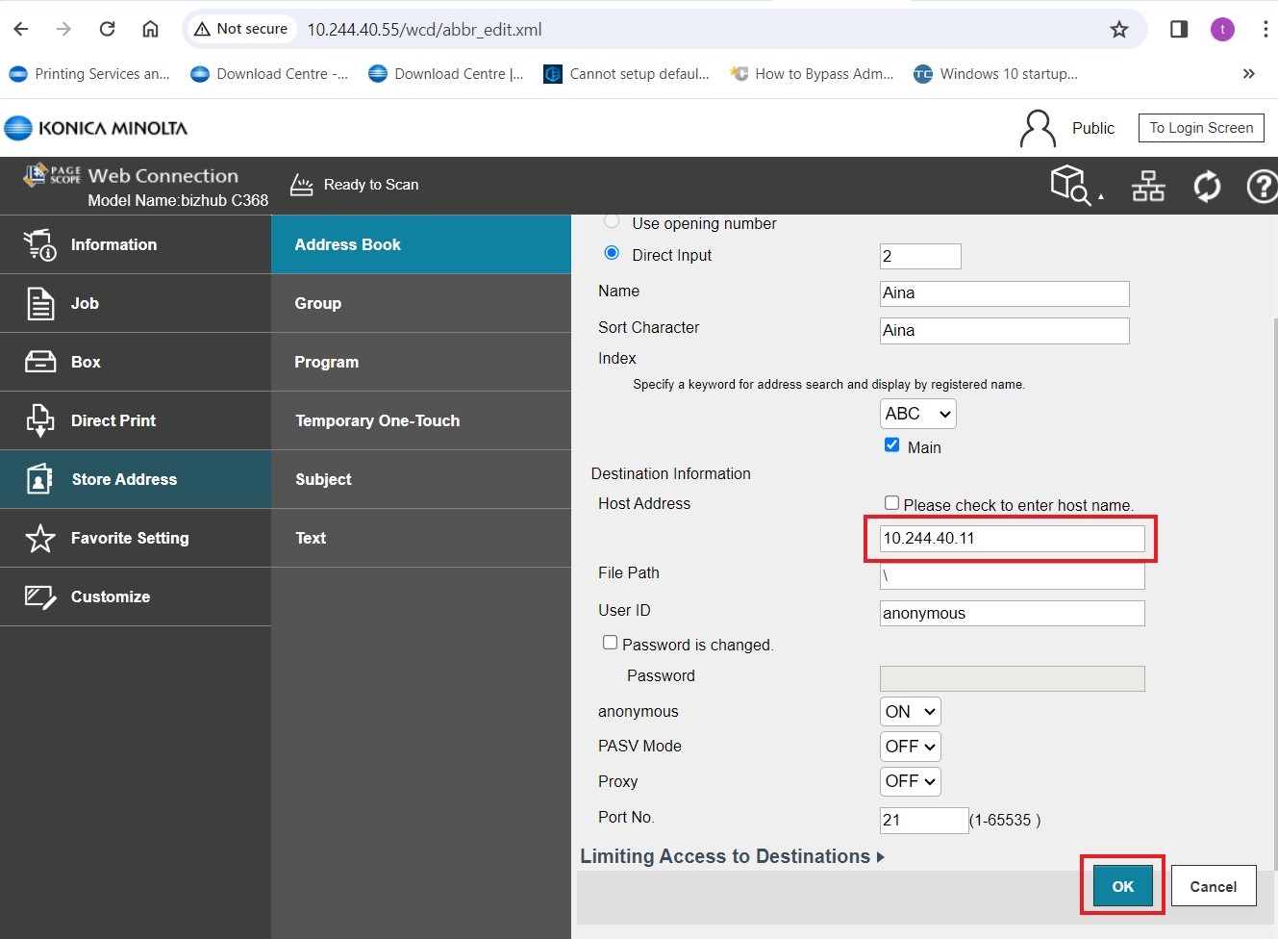Screen dimensions: 1278x939
Task: Enable the 'Password is changed' checkbox
Action: (610, 643)
